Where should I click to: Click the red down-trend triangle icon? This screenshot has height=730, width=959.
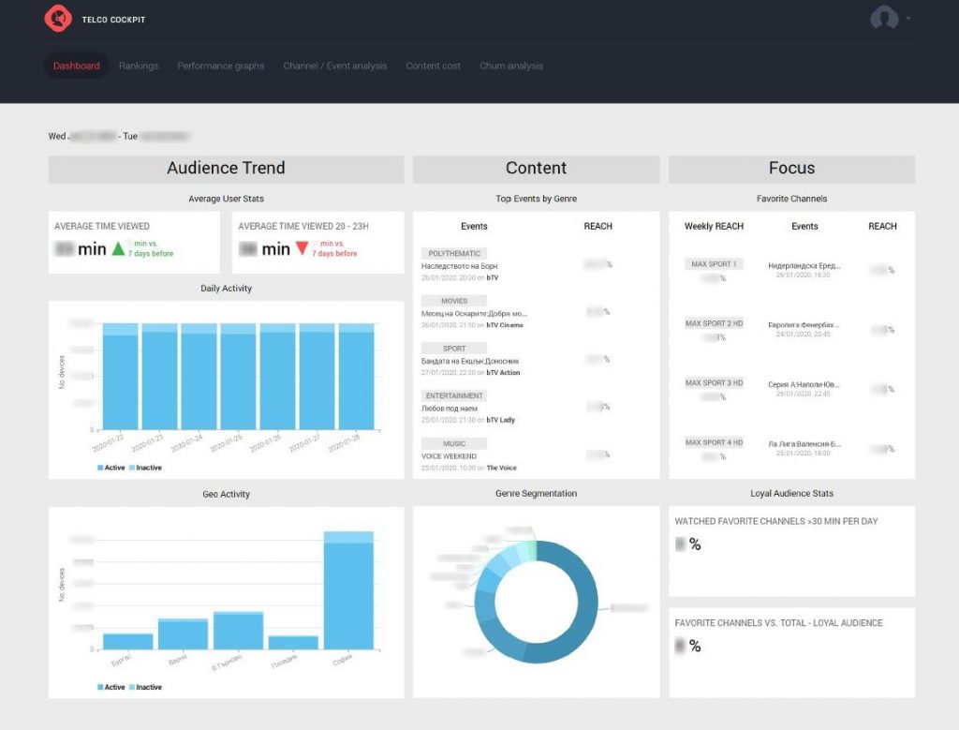tap(302, 248)
